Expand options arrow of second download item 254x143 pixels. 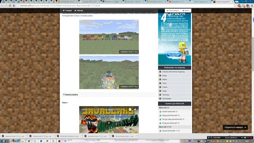54,136
